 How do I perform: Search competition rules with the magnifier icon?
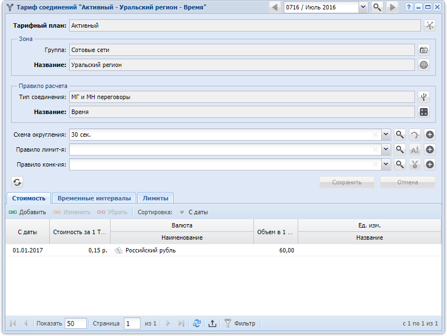[x=399, y=164]
